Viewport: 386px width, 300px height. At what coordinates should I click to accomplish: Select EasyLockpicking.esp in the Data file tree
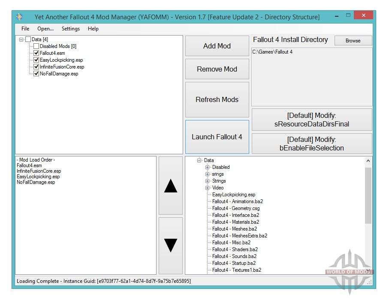[x=234, y=195]
